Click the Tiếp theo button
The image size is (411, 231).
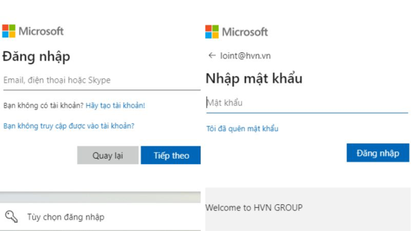click(x=171, y=156)
